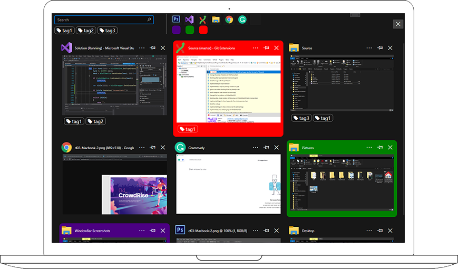Select the green color filter swatch

(190, 30)
